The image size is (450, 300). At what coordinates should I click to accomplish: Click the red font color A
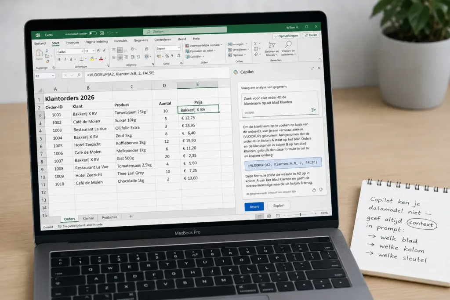(101, 58)
